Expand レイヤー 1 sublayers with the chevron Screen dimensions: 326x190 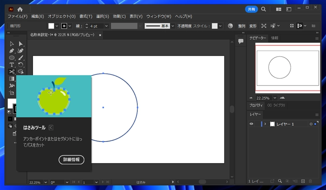[x=265, y=124]
